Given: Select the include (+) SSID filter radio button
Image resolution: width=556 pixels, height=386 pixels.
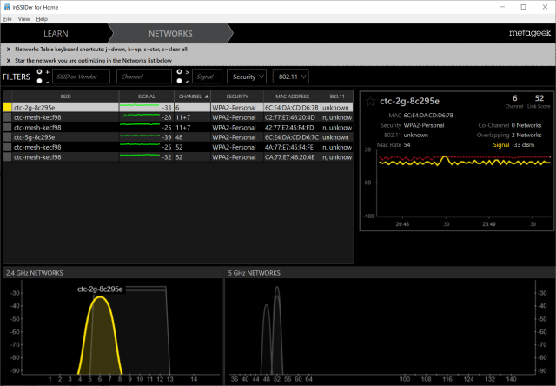Looking at the screenshot, I should [x=39, y=71].
